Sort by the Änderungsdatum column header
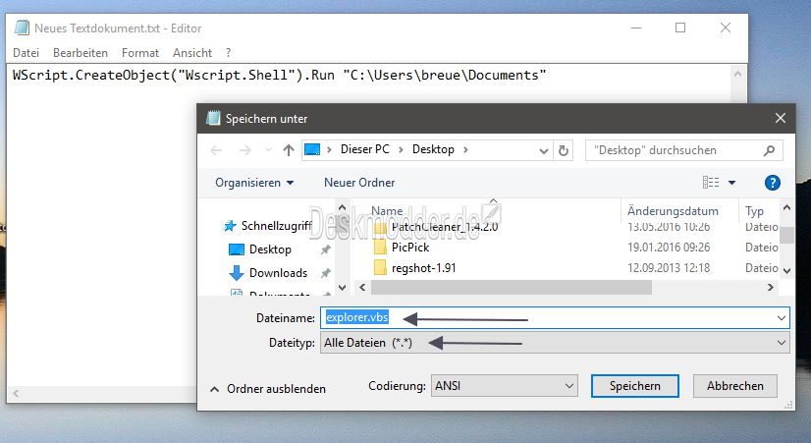Screen dimensions: 811x443 pyautogui.click(x=673, y=211)
